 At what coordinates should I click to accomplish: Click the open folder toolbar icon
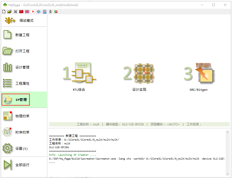[10, 12]
